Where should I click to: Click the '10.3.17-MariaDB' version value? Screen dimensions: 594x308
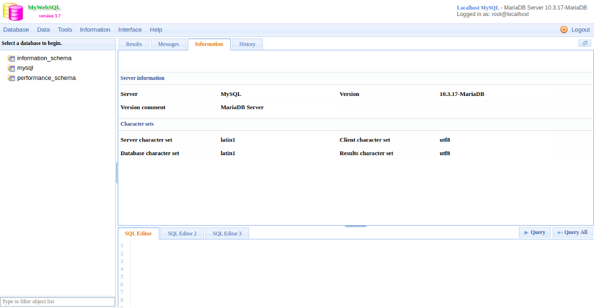click(x=462, y=94)
